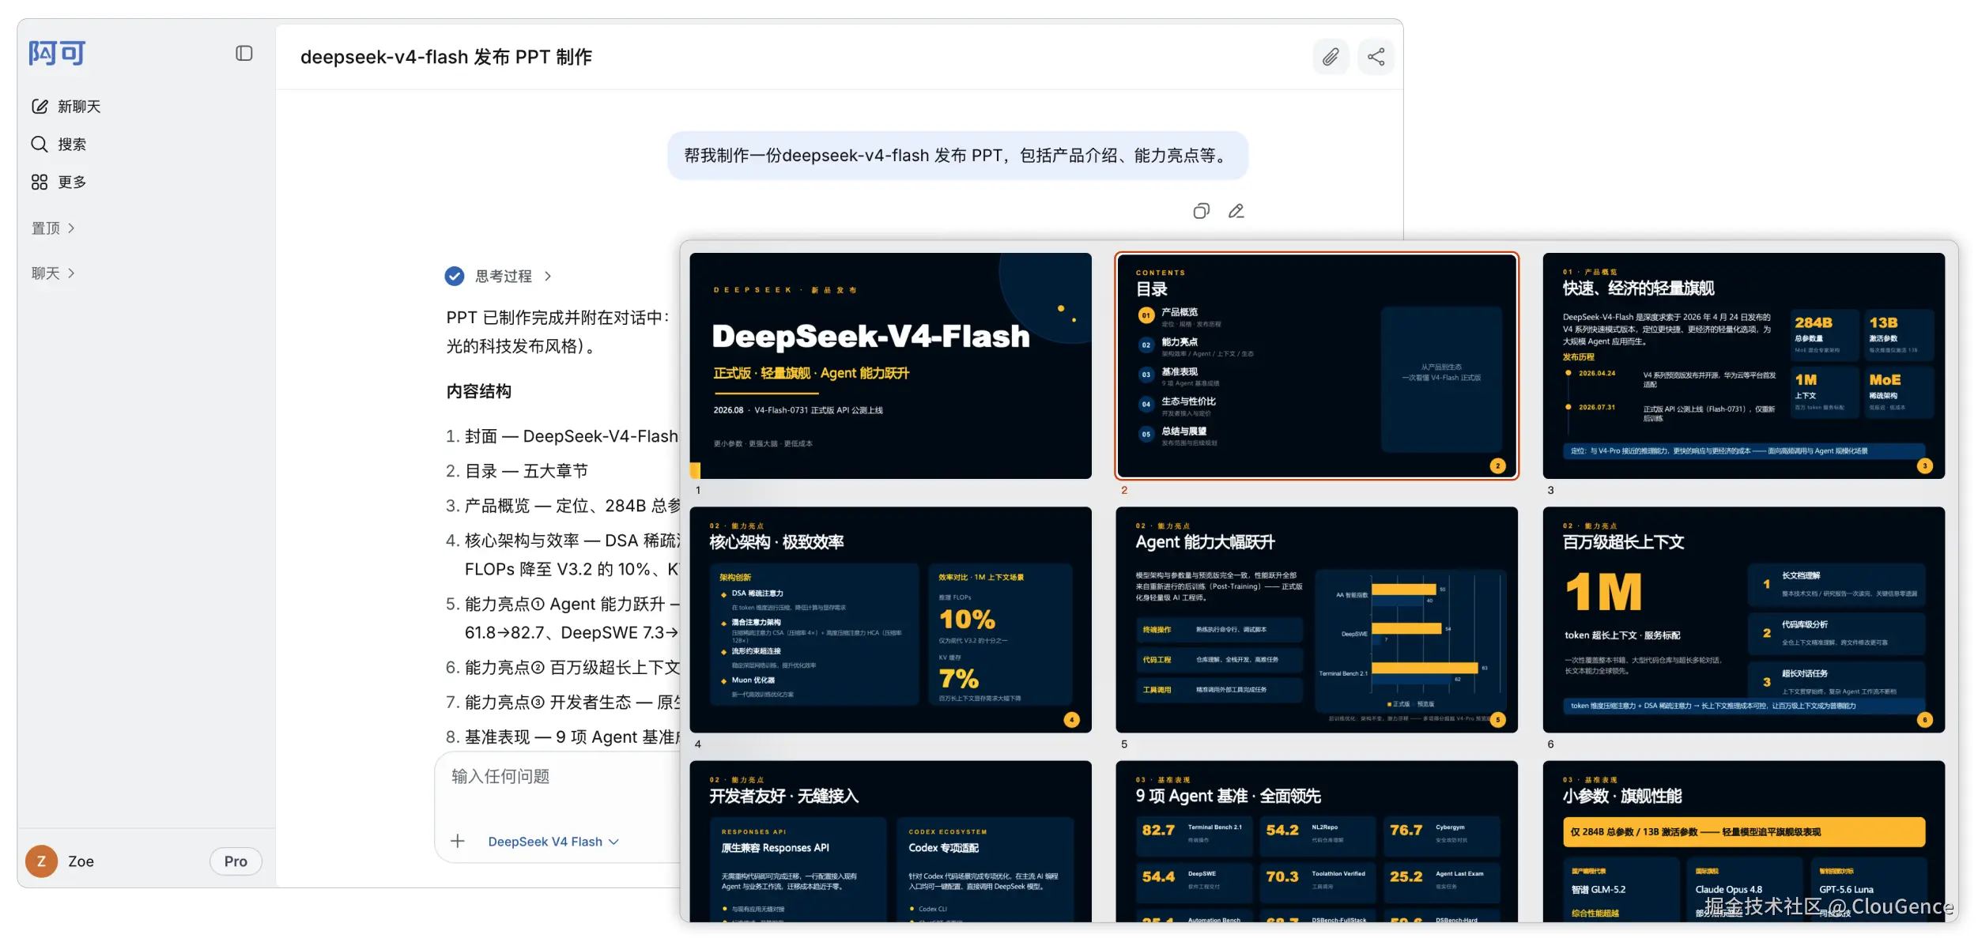The width and height of the screenshot is (1978, 942).
Task: Open slide 3 快速、经济的轻量旗舰 thumbnail
Action: pyautogui.click(x=1743, y=366)
